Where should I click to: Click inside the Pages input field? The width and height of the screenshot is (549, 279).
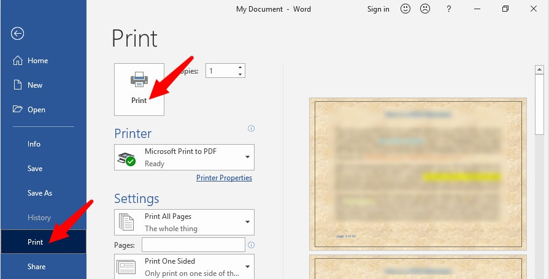[193, 245]
